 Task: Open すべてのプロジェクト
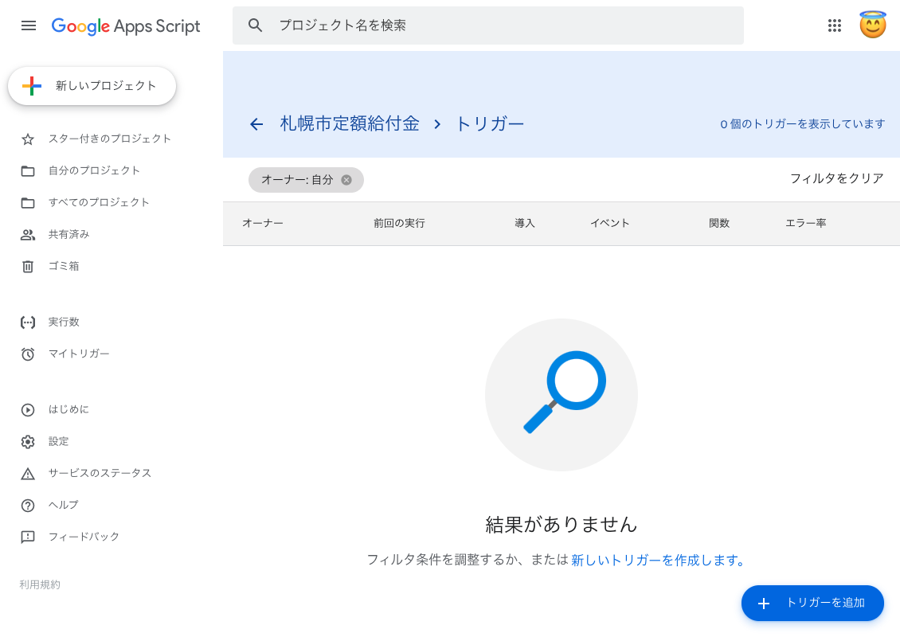[99, 202]
